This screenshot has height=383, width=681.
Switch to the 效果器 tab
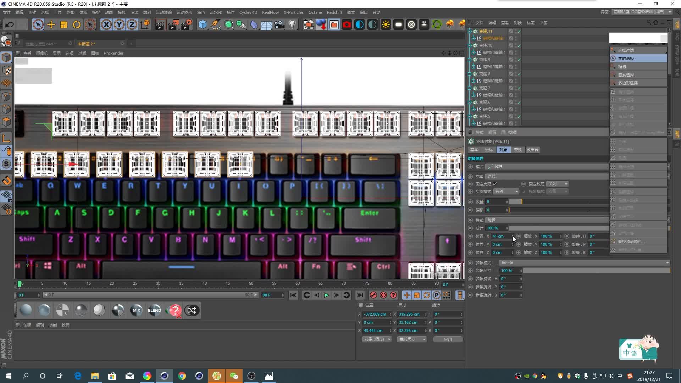(532, 150)
